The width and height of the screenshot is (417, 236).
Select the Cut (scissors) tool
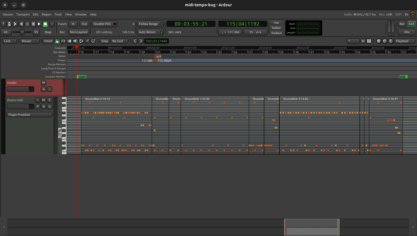(x=69, y=41)
